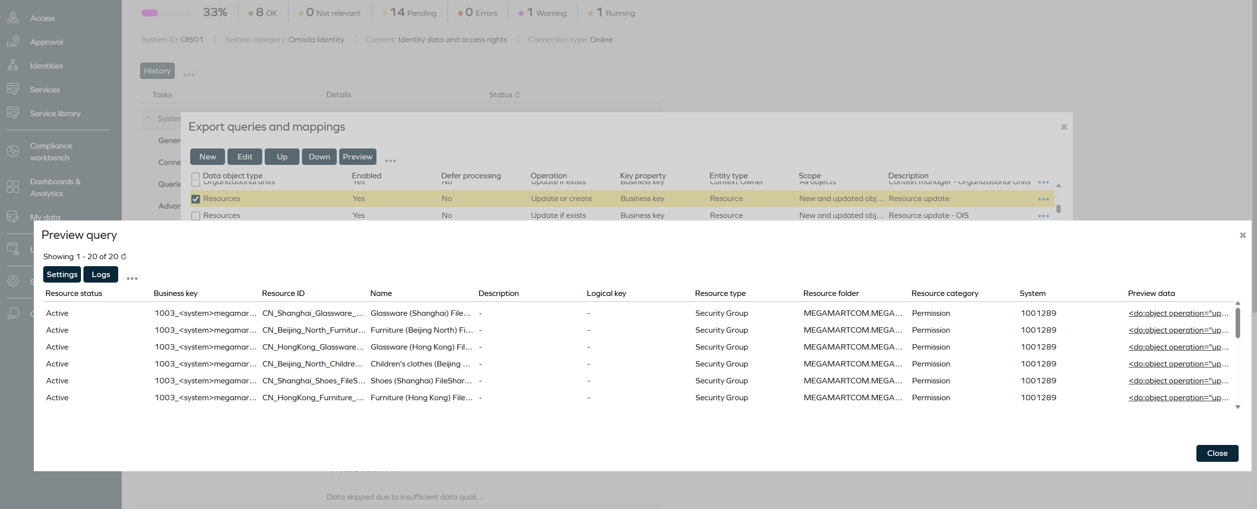
Task: Select the Tasks column tab
Action: point(162,94)
